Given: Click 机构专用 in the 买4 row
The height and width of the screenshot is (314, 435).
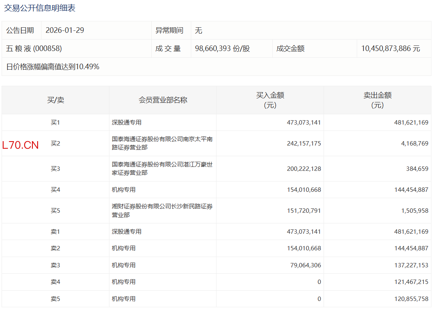Looking at the screenshot, I should (x=124, y=190).
